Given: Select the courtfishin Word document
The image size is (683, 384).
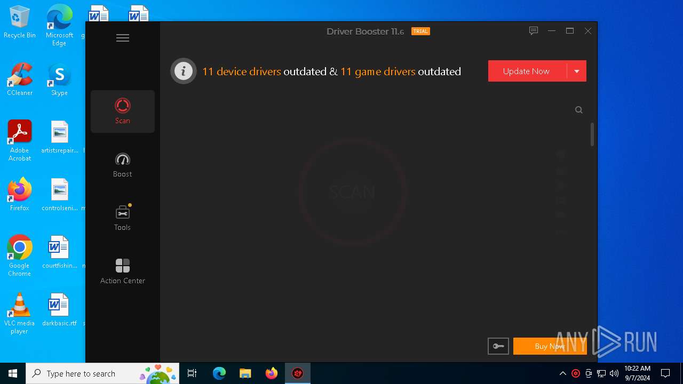Looking at the screenshot, I should click(x=60, y=253).
